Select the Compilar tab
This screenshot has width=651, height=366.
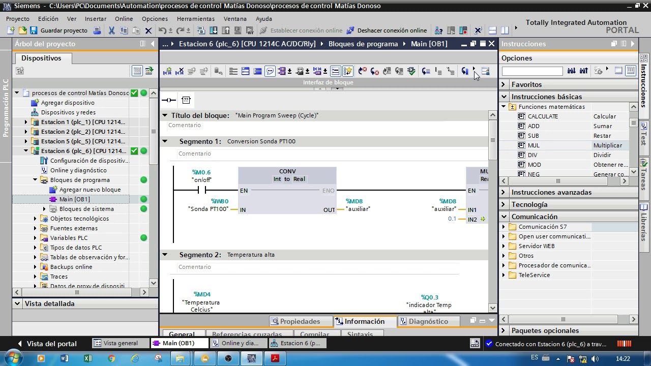pyautogui.click(x=314, y=334)
